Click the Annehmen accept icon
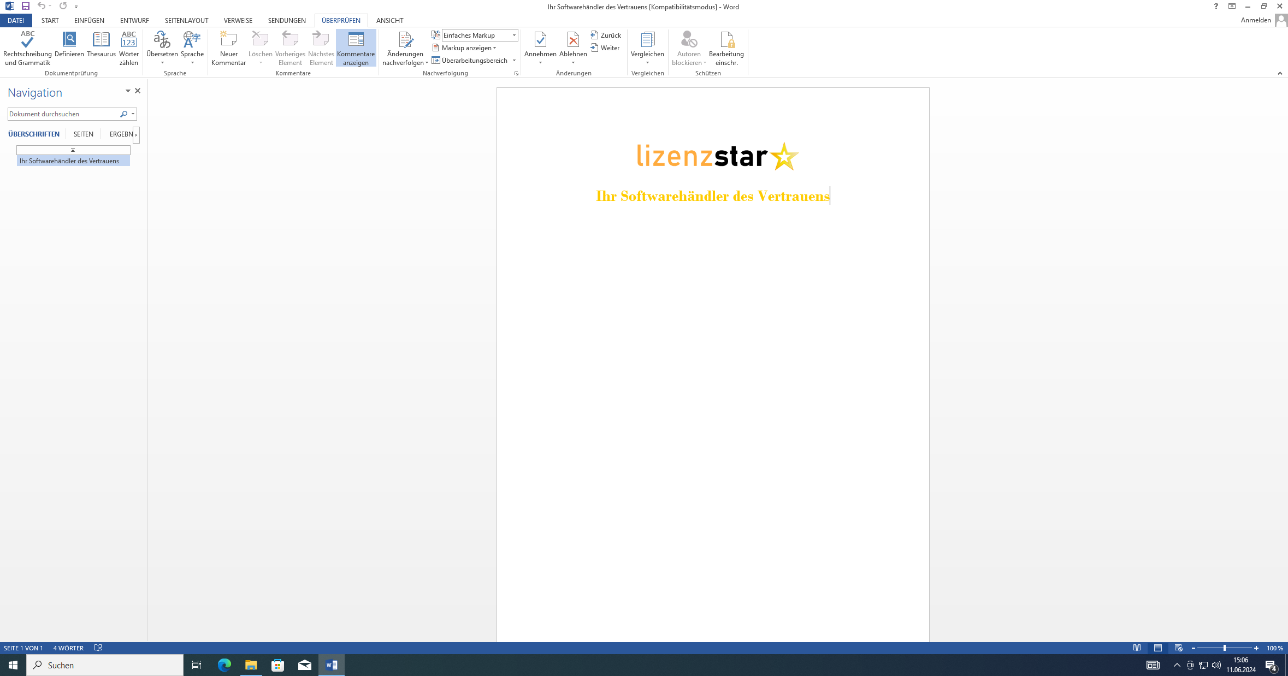The width and height of the screenshot is (1288, 676). coord(540,40)
